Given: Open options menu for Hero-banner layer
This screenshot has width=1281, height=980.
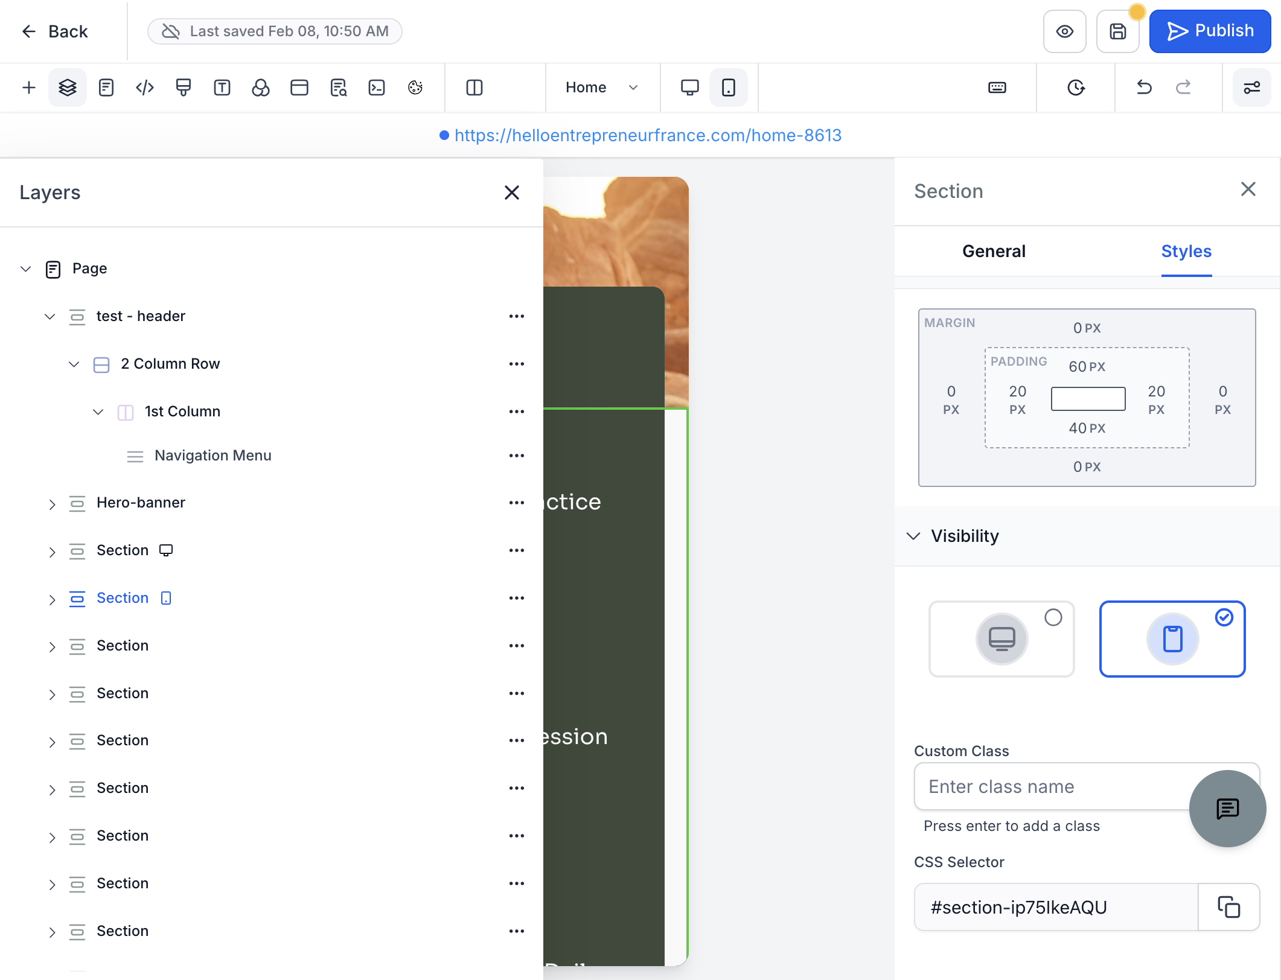Looking at the screenshot, I should coord(517,503).
